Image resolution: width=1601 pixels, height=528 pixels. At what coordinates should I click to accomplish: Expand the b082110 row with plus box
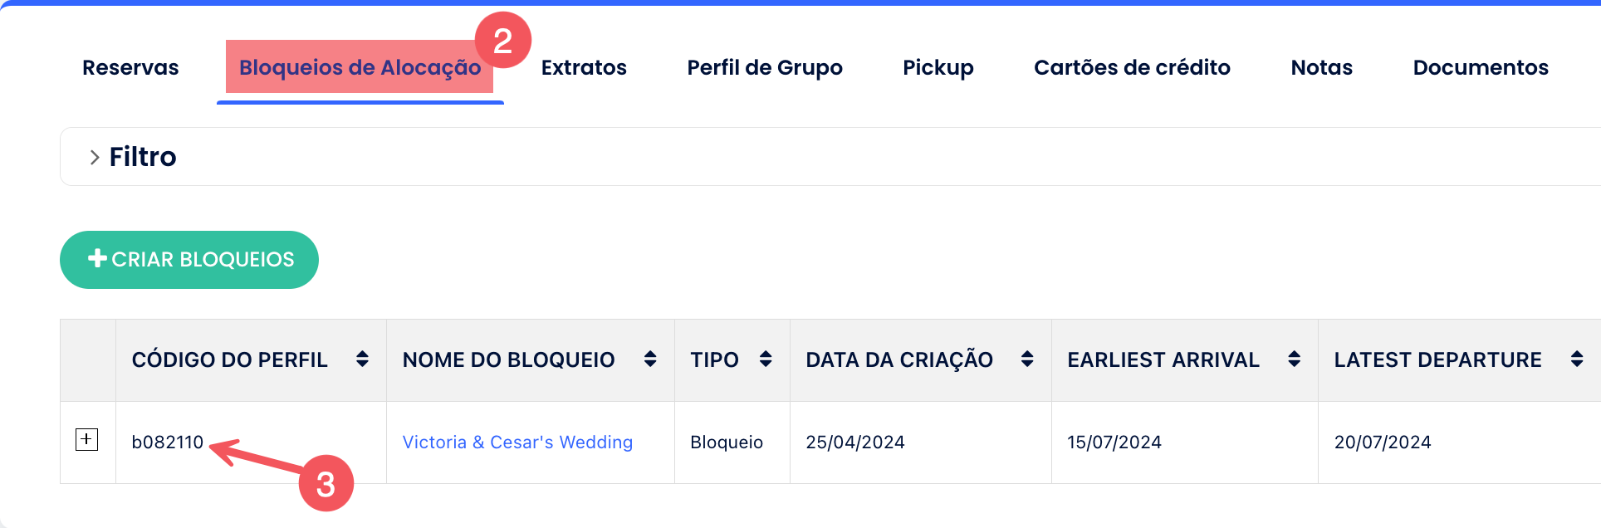pos(86,440)
